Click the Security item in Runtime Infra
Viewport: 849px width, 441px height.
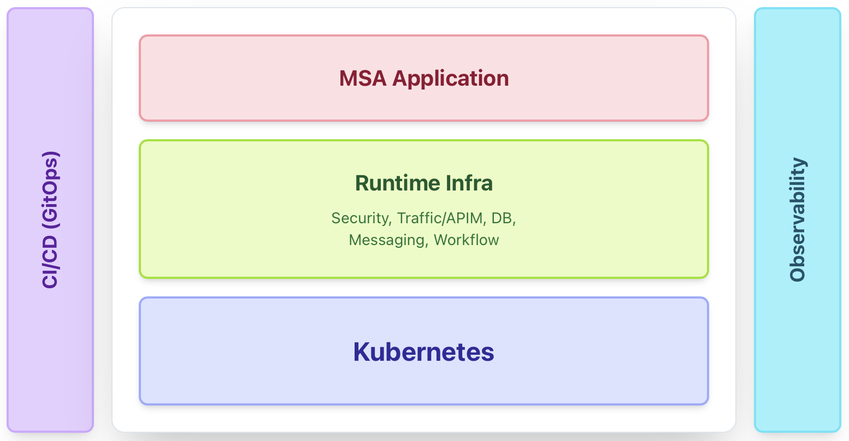point(357,218)
